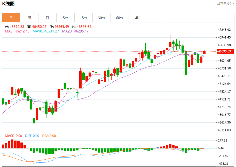Click the 46941.45 price axis label
Image resolution: width=236 pixels, height=167 pixels.
pyautogui.click(x=224, y=37)
